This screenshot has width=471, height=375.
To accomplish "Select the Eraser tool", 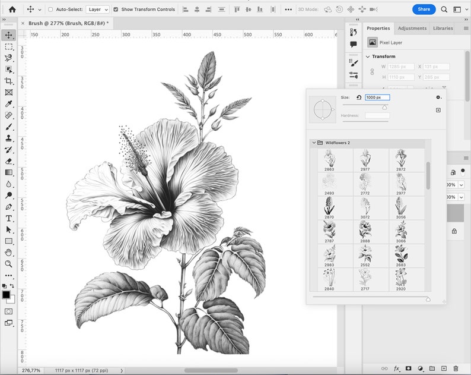I will [8, 161].
